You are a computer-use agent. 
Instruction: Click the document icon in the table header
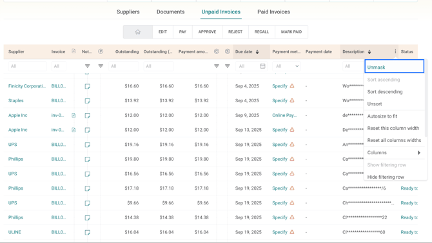point(74,51)
